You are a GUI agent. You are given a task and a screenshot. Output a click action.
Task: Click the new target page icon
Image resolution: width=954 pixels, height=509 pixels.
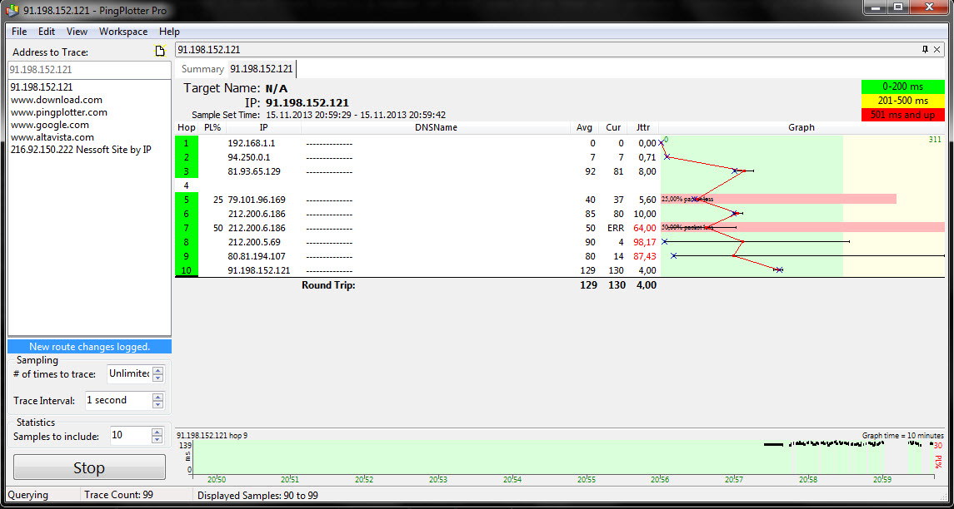[x=161, y=52]
